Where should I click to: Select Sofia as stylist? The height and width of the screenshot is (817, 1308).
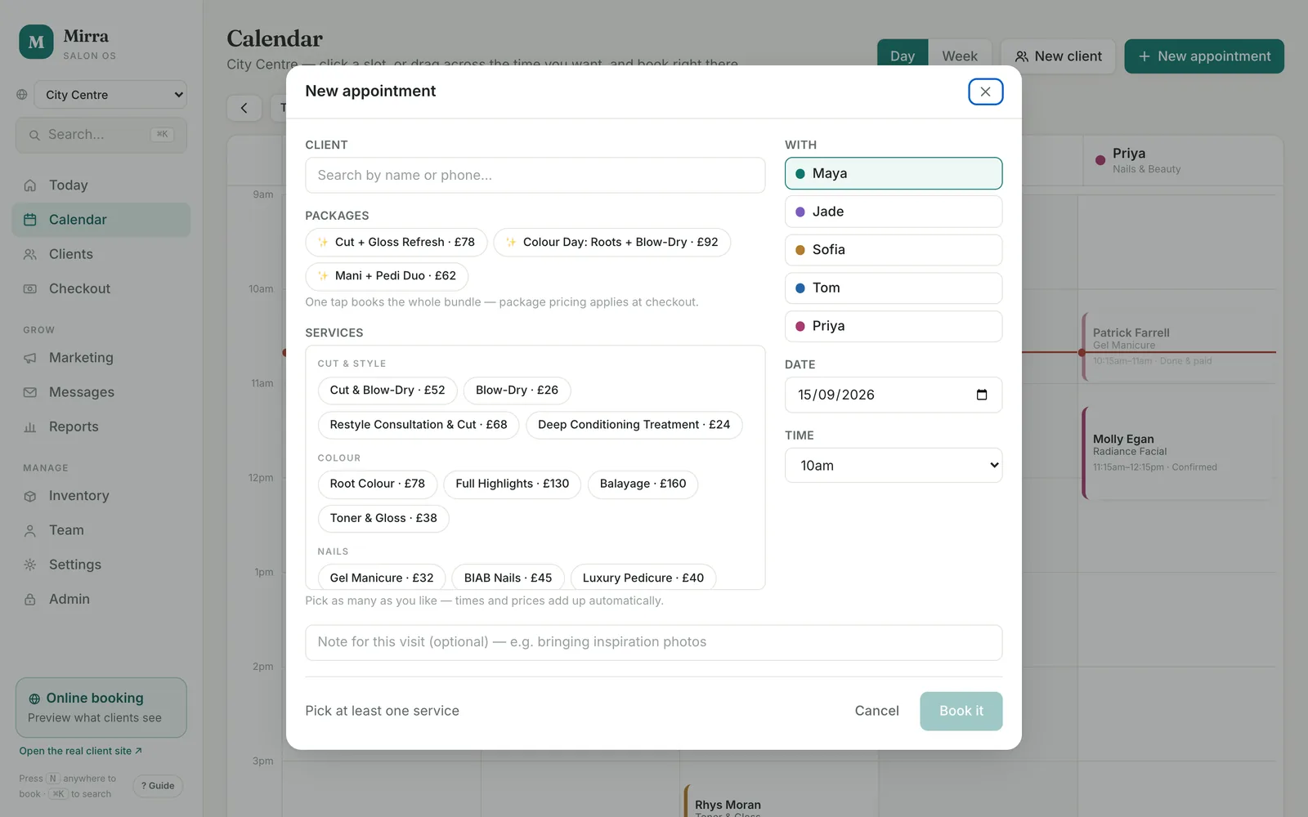894,250
